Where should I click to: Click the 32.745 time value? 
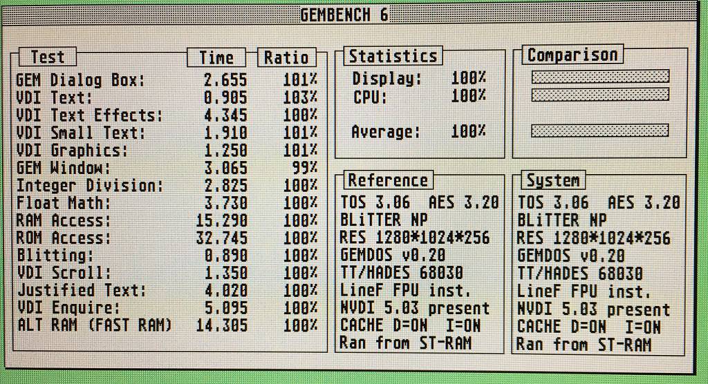tap(221, 238)
